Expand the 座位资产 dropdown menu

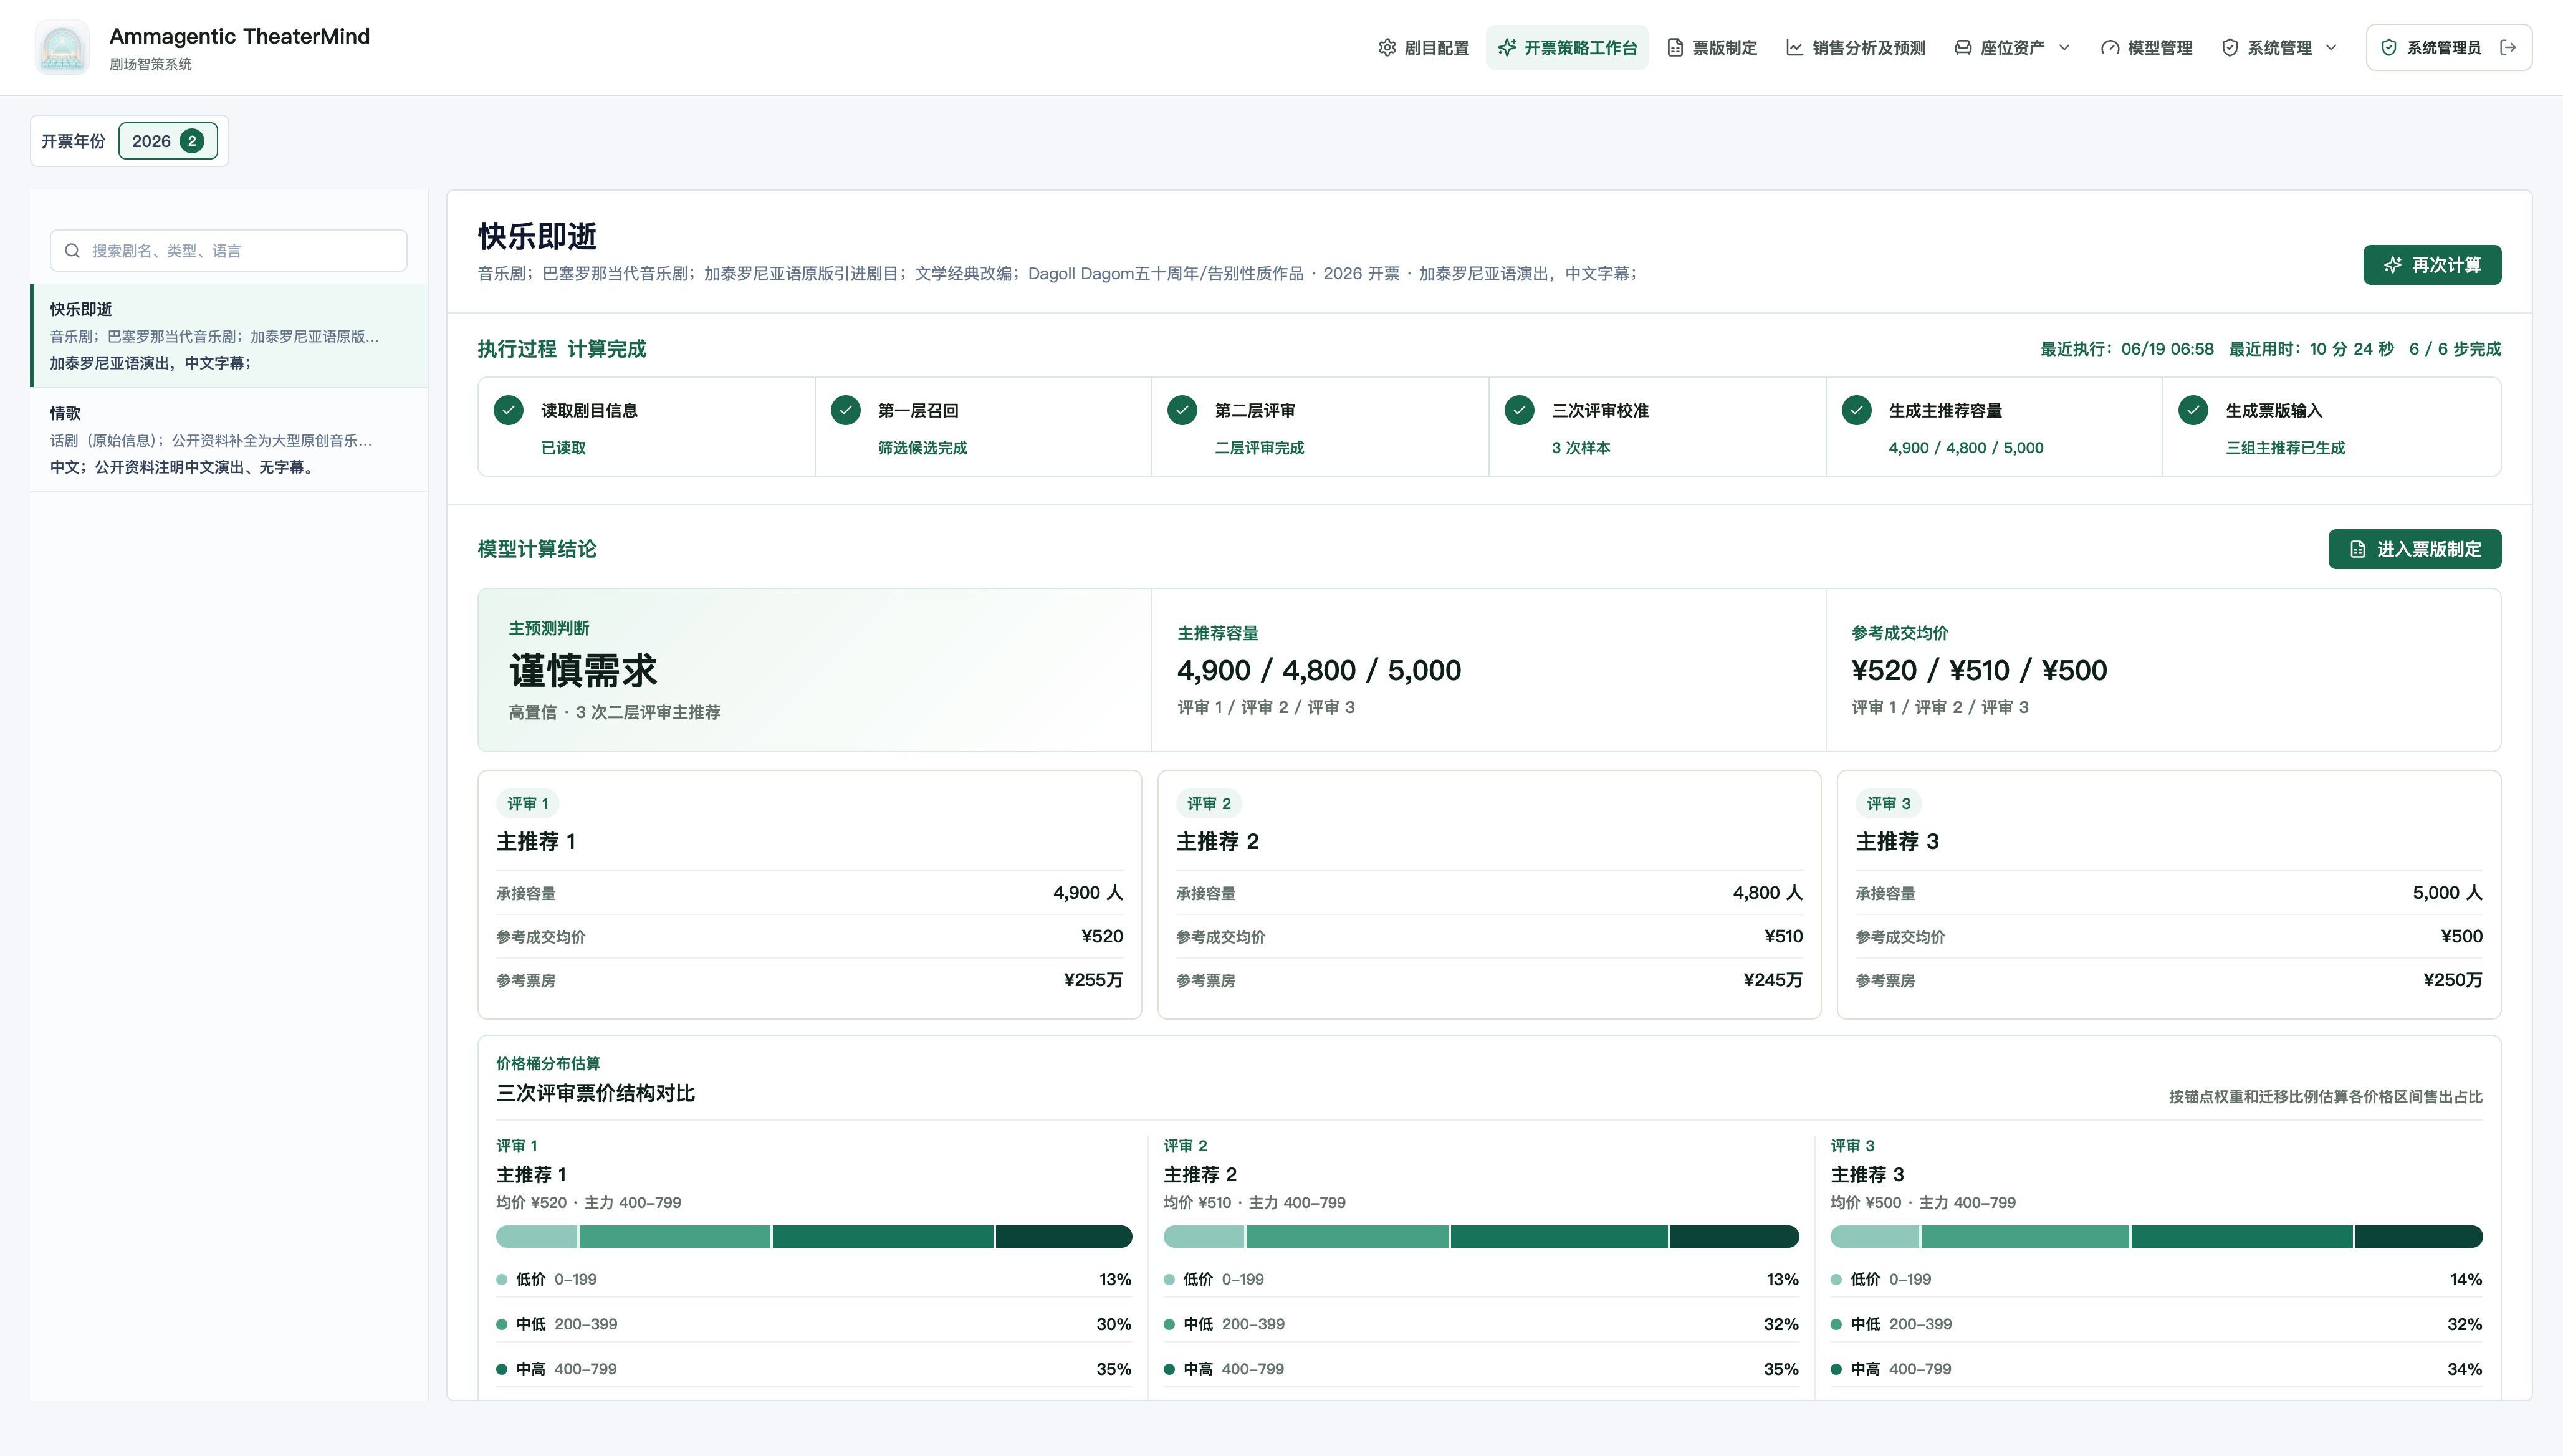[2012, 47]
